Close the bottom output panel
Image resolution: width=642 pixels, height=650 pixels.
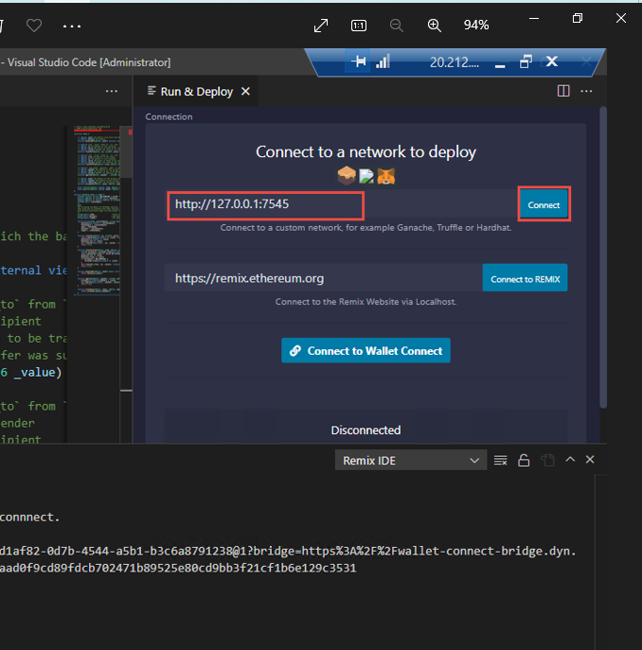click(590, 459)
